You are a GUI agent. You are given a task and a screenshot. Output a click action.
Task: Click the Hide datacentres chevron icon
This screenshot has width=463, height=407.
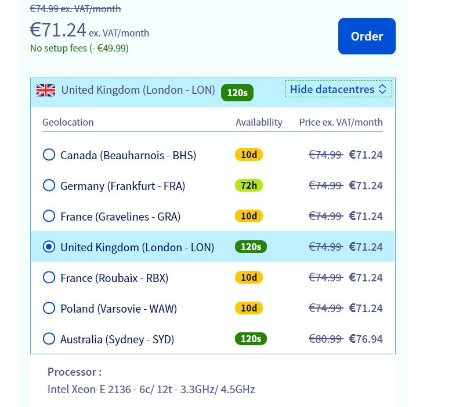(x=382, y=89)
